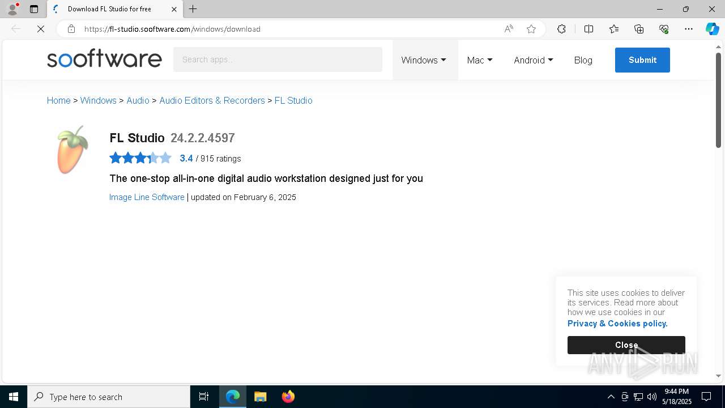Open Audio Editors & Recorders breadcrumb
Viewport: 725px width, 408px height.
click(x=212, y=100)
